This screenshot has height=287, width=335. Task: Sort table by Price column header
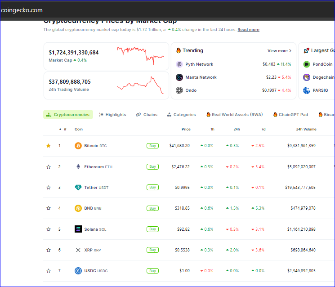[186, 129]
